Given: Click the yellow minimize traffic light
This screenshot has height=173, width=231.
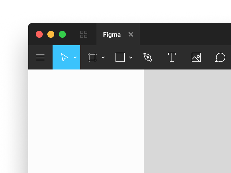Looking at the screenshot, I should pos(51,34).
